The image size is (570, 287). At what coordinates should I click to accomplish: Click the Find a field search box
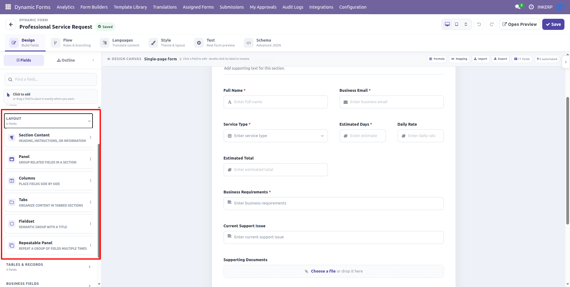[51, 79]
